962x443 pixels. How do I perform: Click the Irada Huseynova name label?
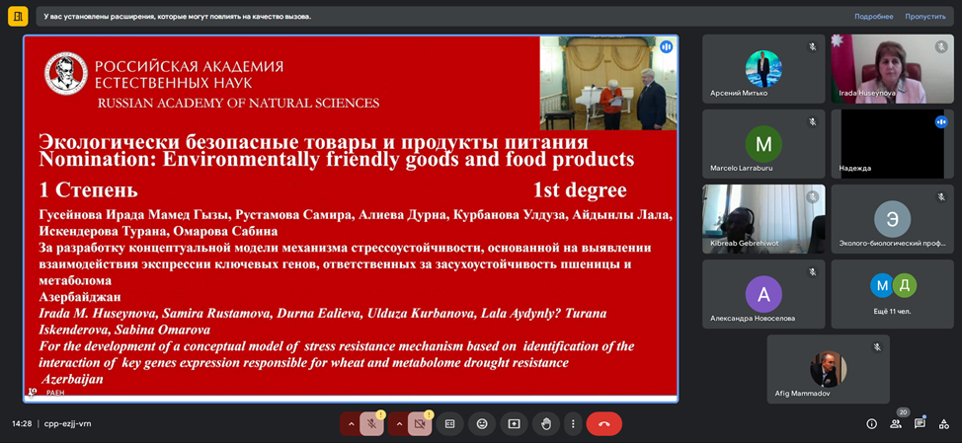click(867, 94)
